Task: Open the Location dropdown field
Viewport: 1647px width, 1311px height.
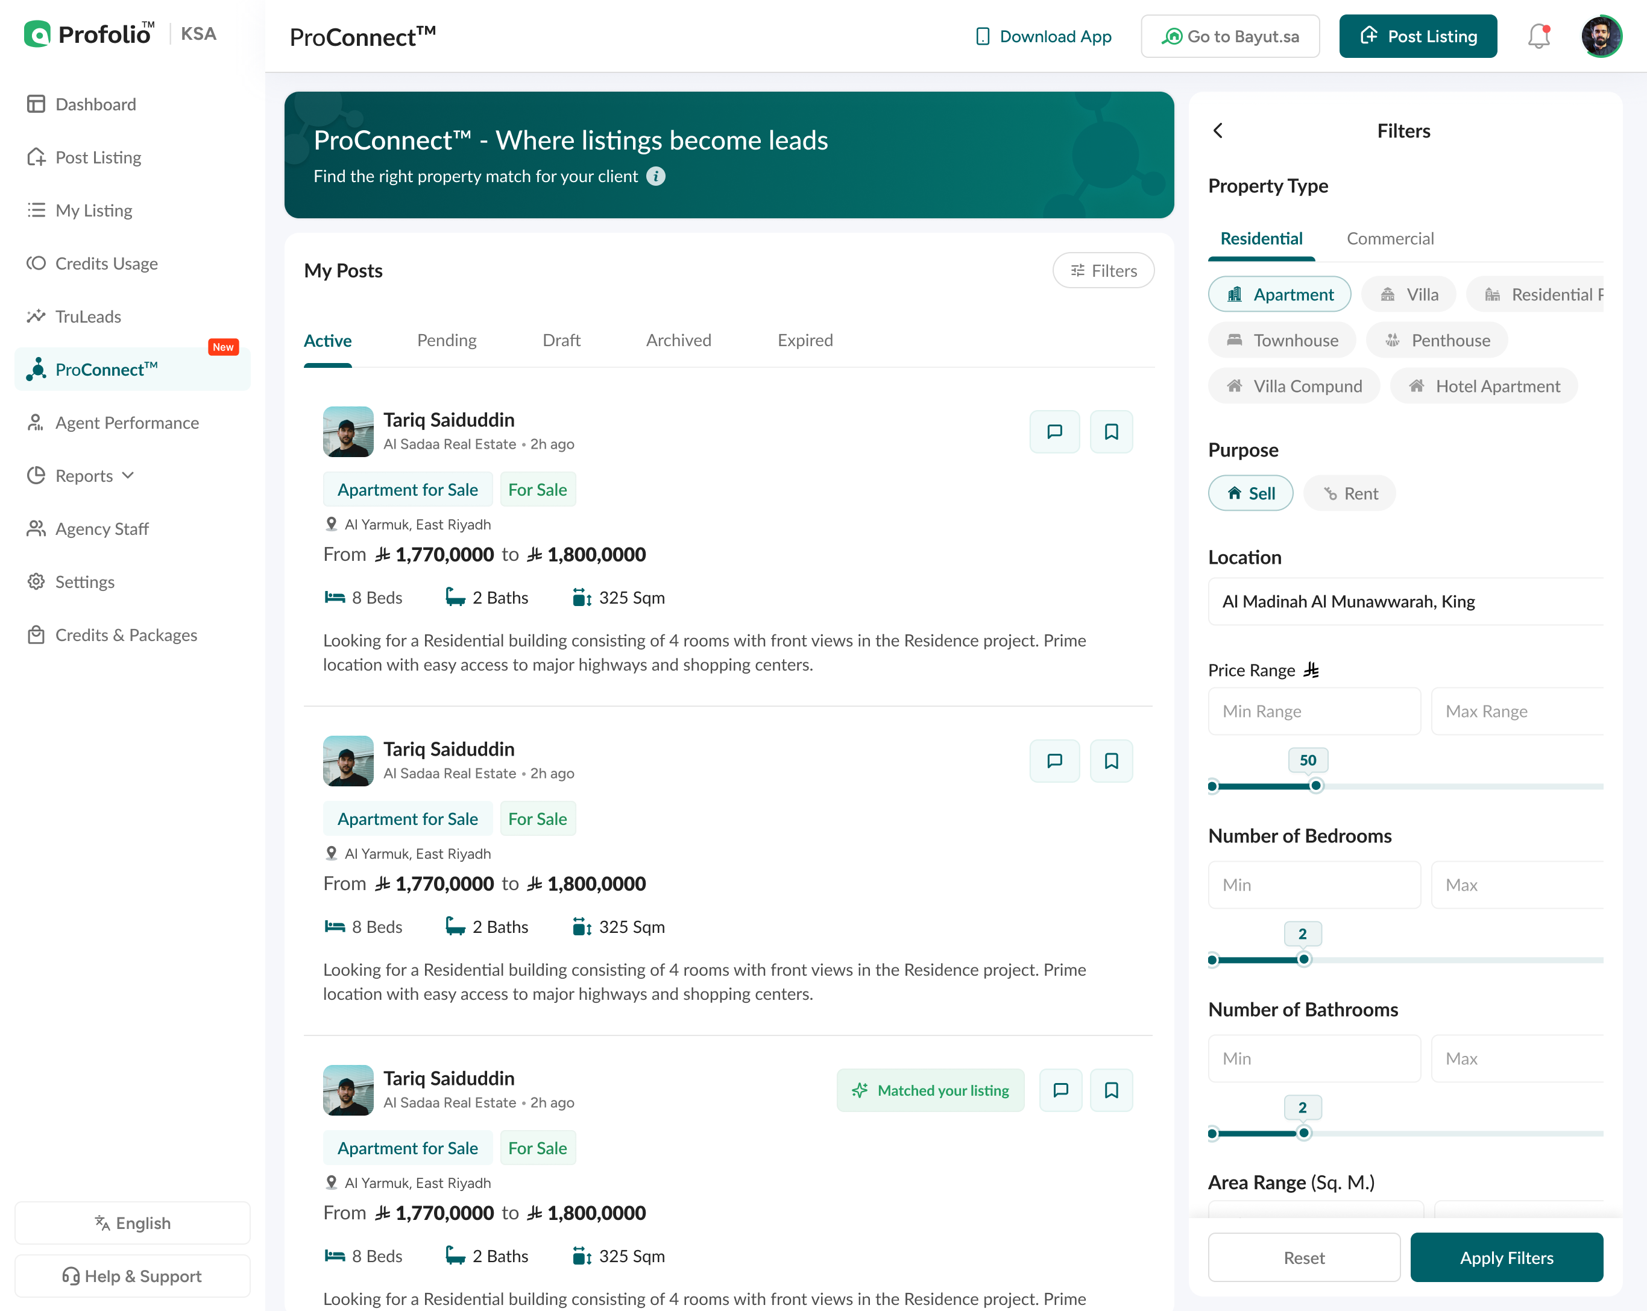Action: pyautogui.click(x=1406, y=601)
